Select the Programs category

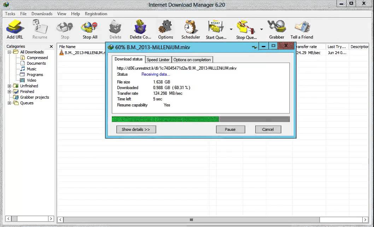[x=35, y=75]
